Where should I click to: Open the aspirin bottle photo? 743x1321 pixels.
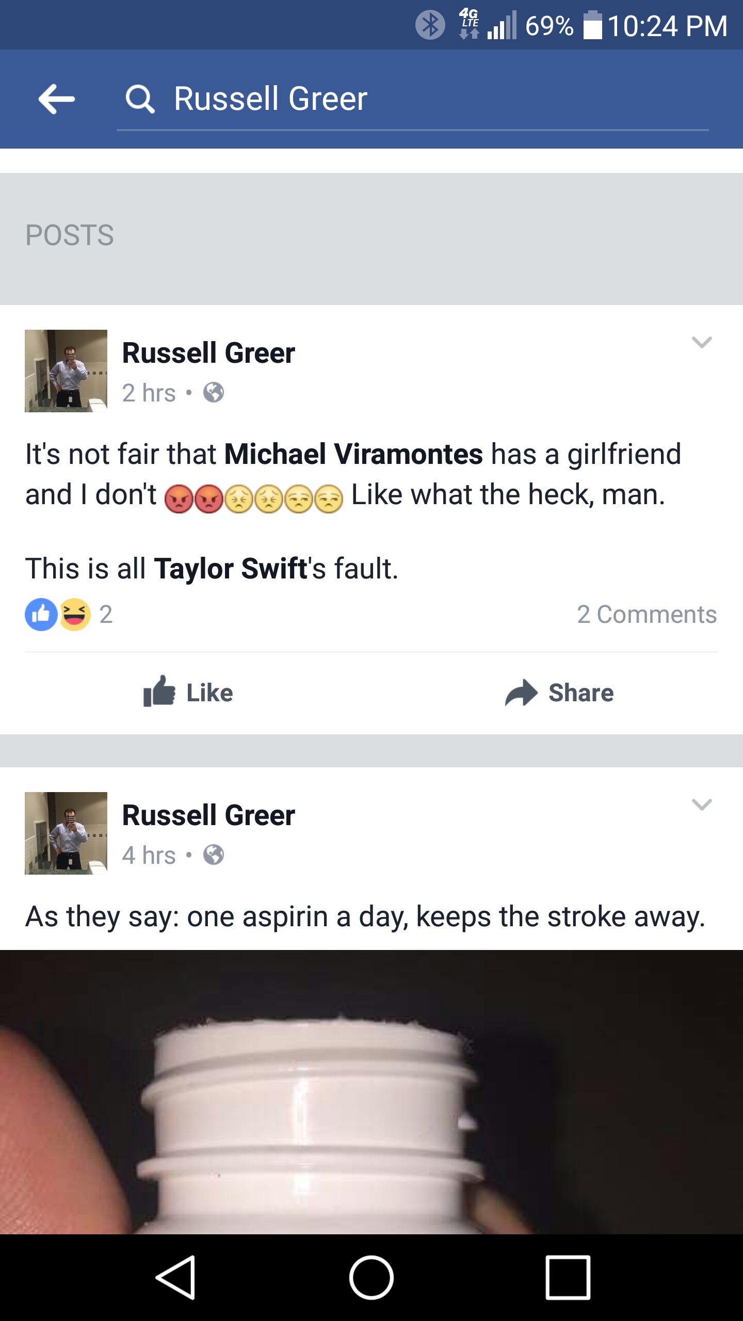click(x=372, y=1092)
